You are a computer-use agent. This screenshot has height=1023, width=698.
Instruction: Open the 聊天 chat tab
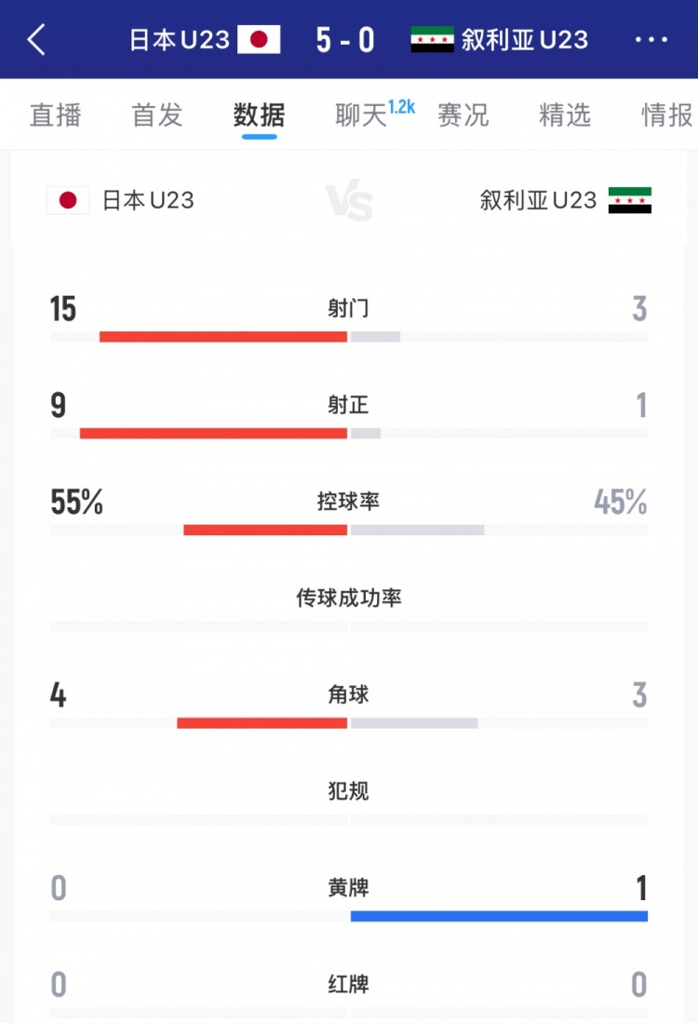click(x=358, y=115)
